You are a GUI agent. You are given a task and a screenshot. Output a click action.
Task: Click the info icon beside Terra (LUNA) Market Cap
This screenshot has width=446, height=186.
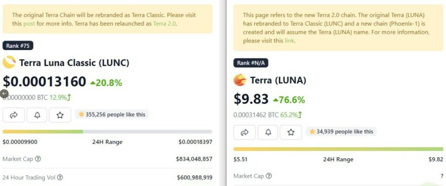tap(269, 176)
